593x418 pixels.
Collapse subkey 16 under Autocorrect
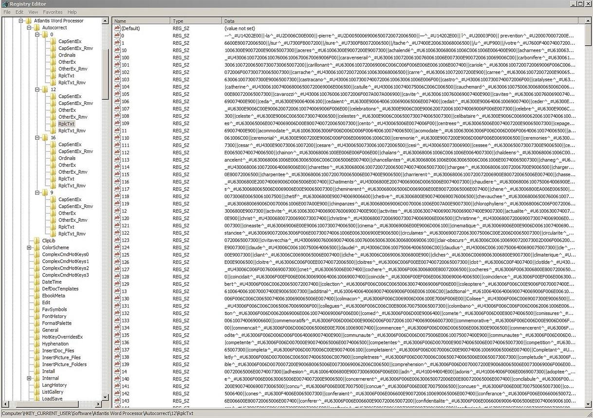[37, 138]
